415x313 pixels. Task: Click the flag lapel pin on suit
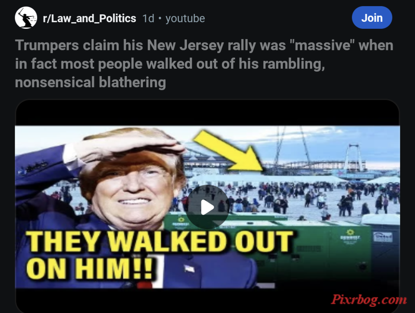click(x=189, y=269)
